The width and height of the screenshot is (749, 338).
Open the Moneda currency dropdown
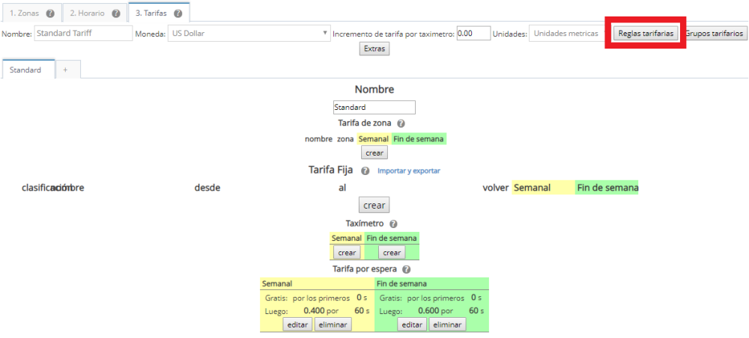click(x=249, y=34)
